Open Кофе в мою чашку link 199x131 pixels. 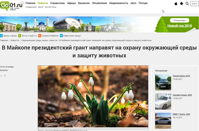[x=72, y=36]
